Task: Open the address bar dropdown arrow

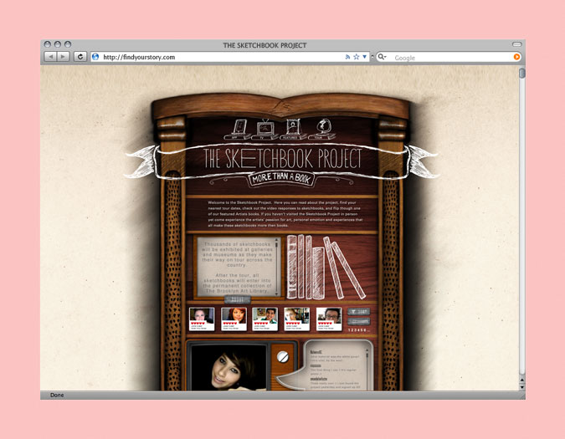Action: tap(365, 57)
